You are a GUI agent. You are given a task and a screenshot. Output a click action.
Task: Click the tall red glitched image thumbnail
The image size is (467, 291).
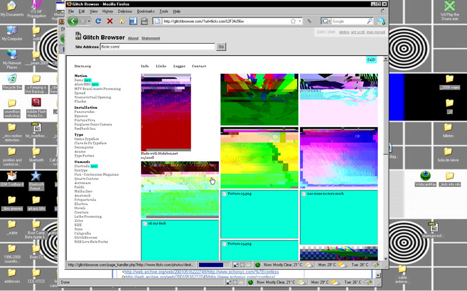click(166, 112)
